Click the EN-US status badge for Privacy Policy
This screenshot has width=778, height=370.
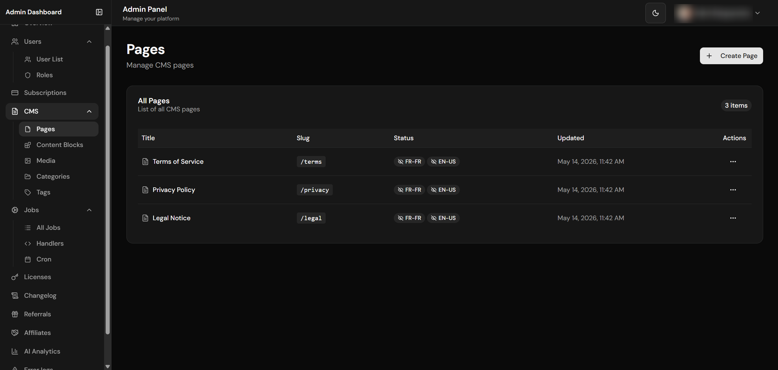pos(443,190)
